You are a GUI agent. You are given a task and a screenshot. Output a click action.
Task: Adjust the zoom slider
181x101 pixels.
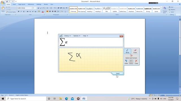173,95
